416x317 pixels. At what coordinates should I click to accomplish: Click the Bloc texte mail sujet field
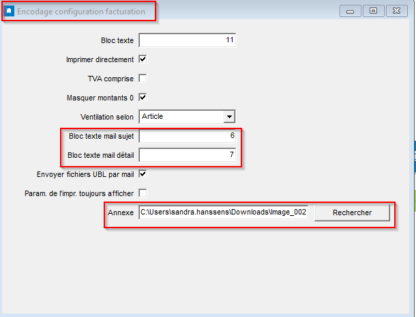coord(187,136)
